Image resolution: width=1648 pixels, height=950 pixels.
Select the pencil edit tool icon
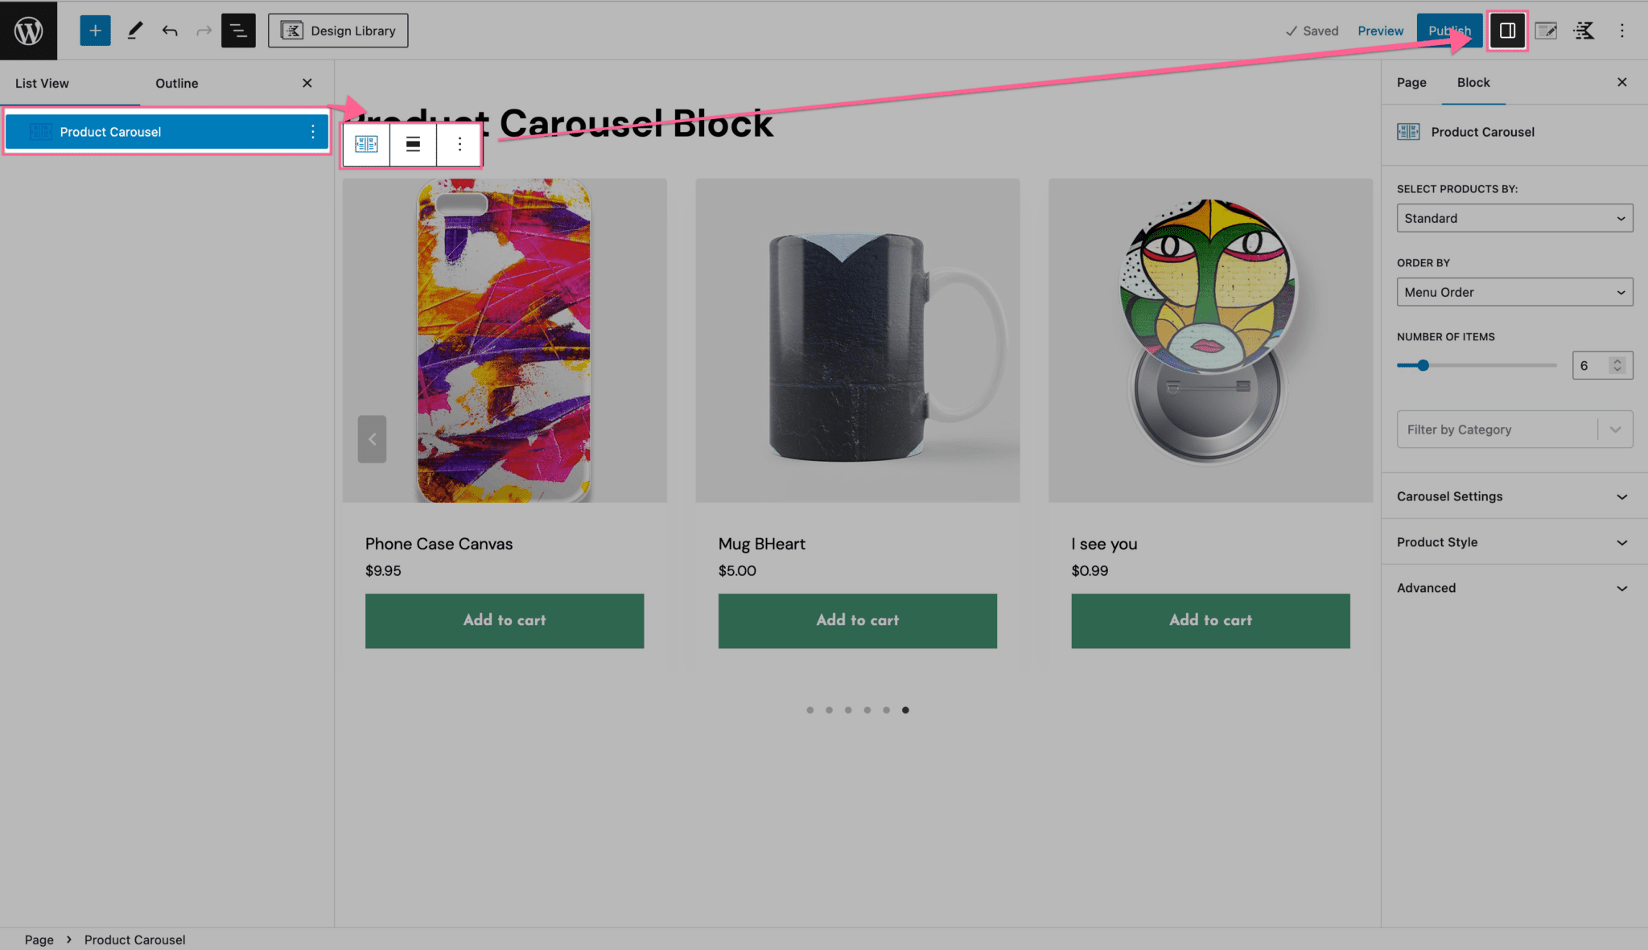point(134,30)
